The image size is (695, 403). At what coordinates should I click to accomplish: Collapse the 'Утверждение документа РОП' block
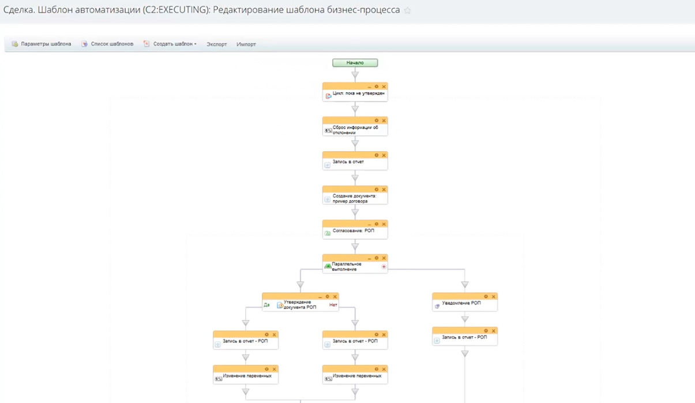tap(320, 296)
